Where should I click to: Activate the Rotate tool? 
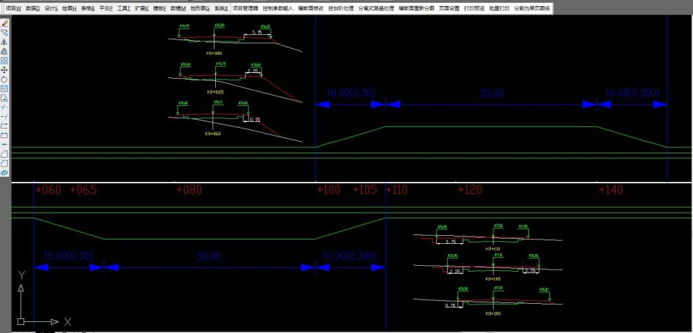coord(4,80)
